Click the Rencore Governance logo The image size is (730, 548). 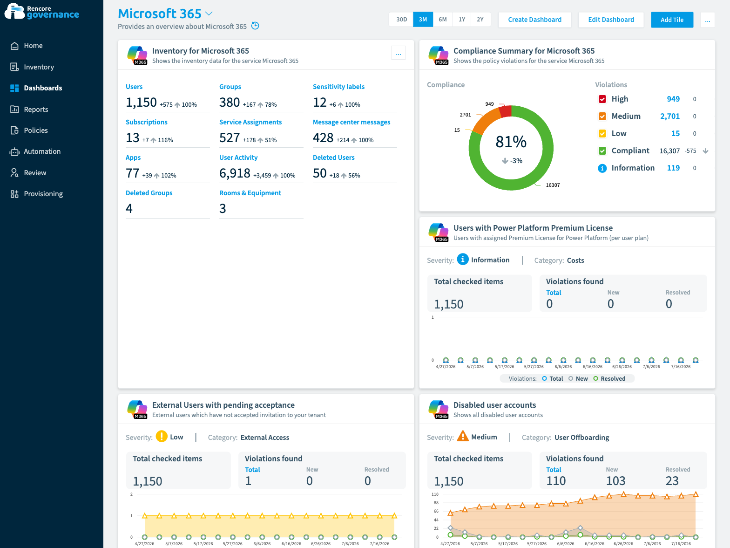point(42,12)
